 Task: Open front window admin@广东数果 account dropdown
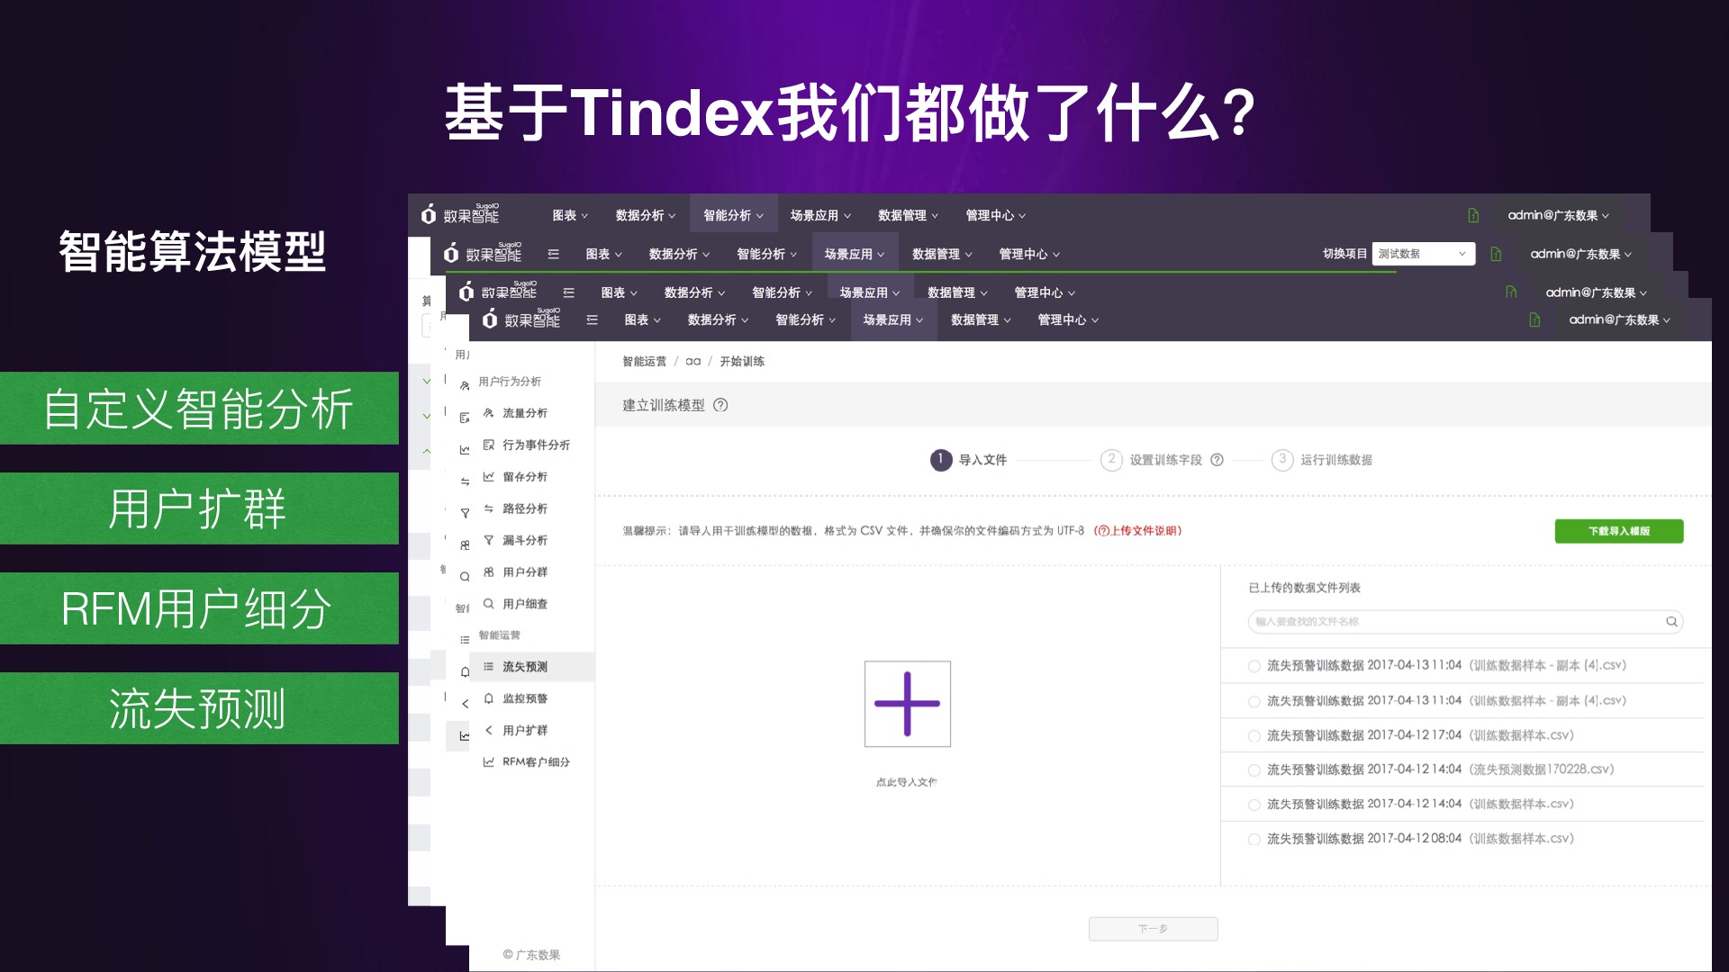(1619, 319)
